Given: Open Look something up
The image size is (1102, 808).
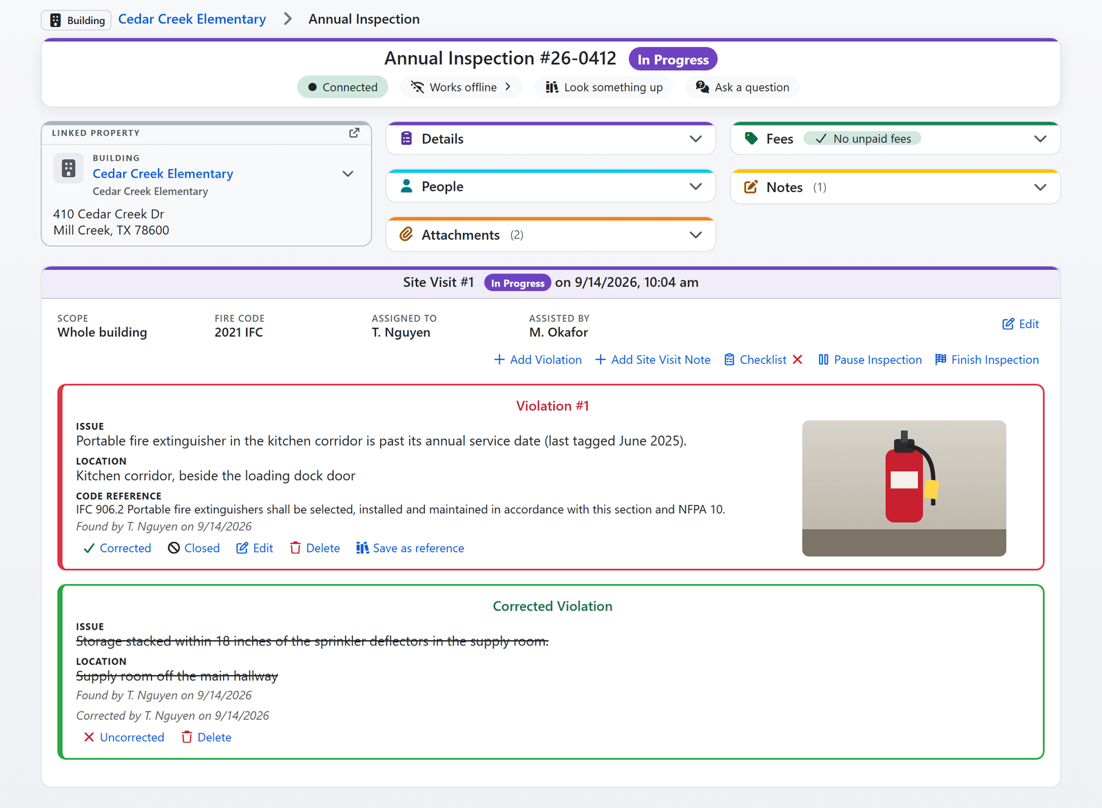Looking at the screenshot, I should pos(603,87).
